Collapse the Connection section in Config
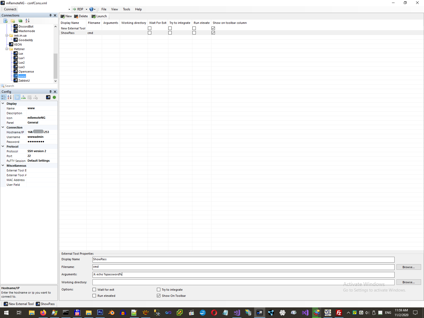 [3, 127]
